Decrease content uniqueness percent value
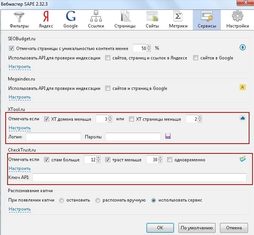The width and height of the screenshot is (254, 235). click(149, 50)
